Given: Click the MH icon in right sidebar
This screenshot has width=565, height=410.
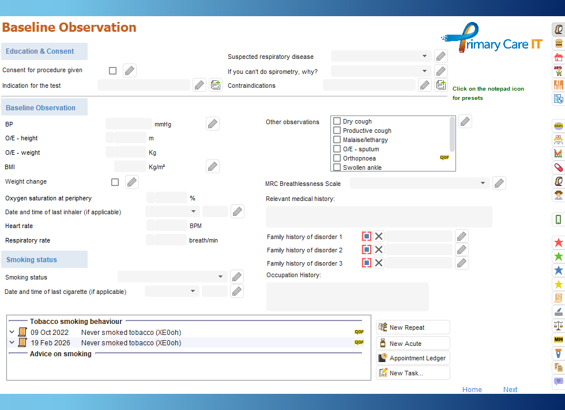Looking at the screenshot, I should click(x=558, y=340).
